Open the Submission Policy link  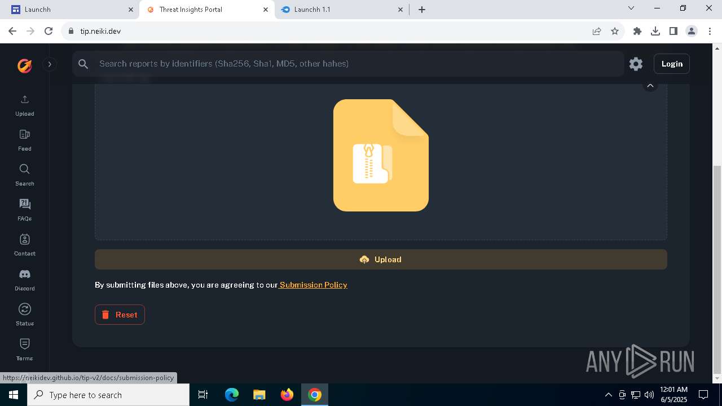click(x=313, y=285)
